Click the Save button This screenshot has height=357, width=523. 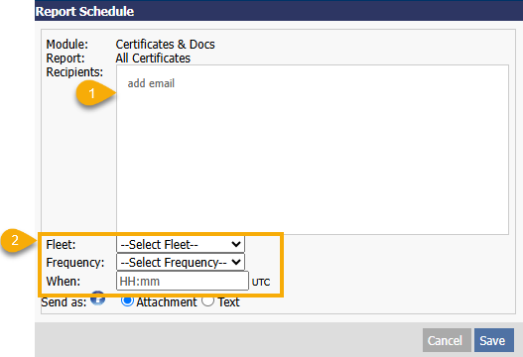[x=493, y=340]
